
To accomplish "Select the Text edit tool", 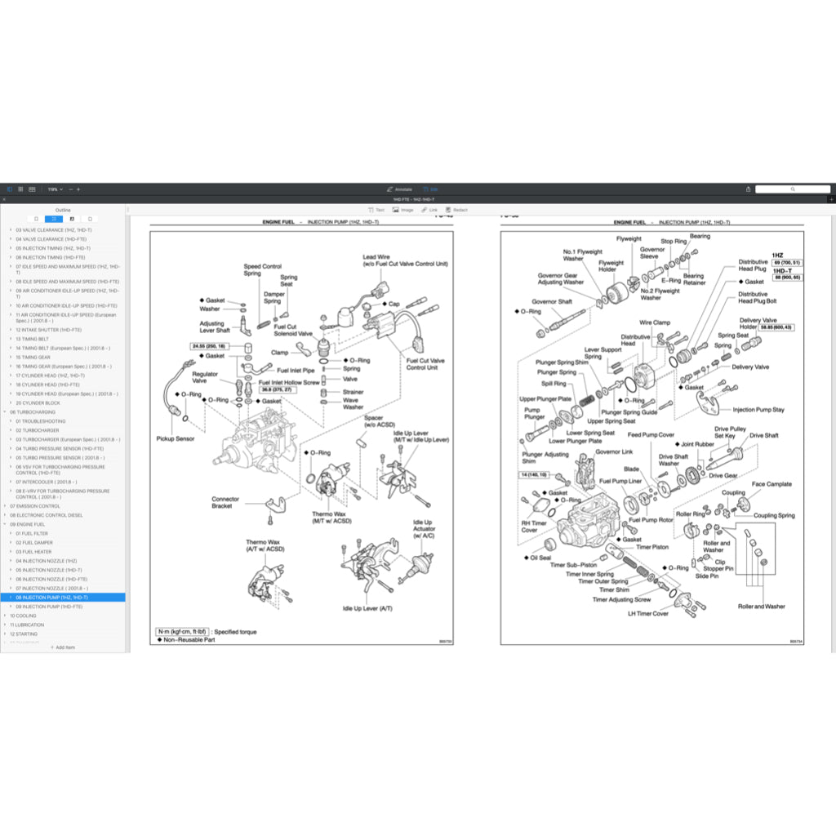I will (x=376, y=210).
